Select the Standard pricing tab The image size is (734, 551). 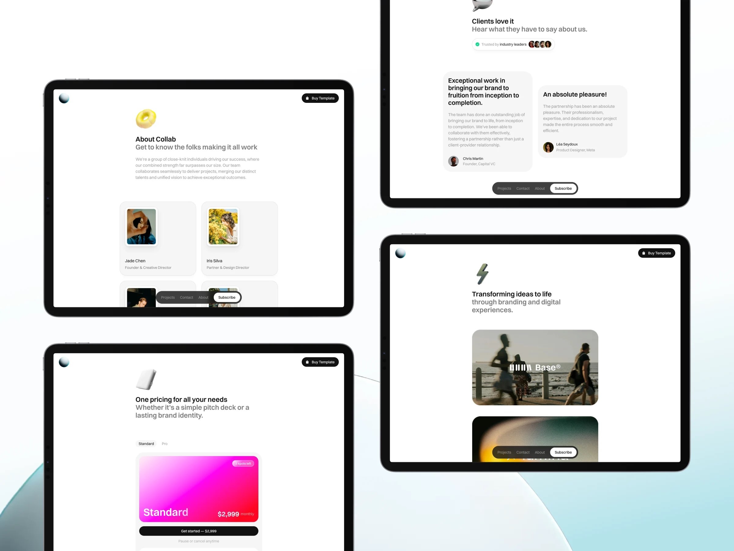pyautogui.click(x=147, y=443)
